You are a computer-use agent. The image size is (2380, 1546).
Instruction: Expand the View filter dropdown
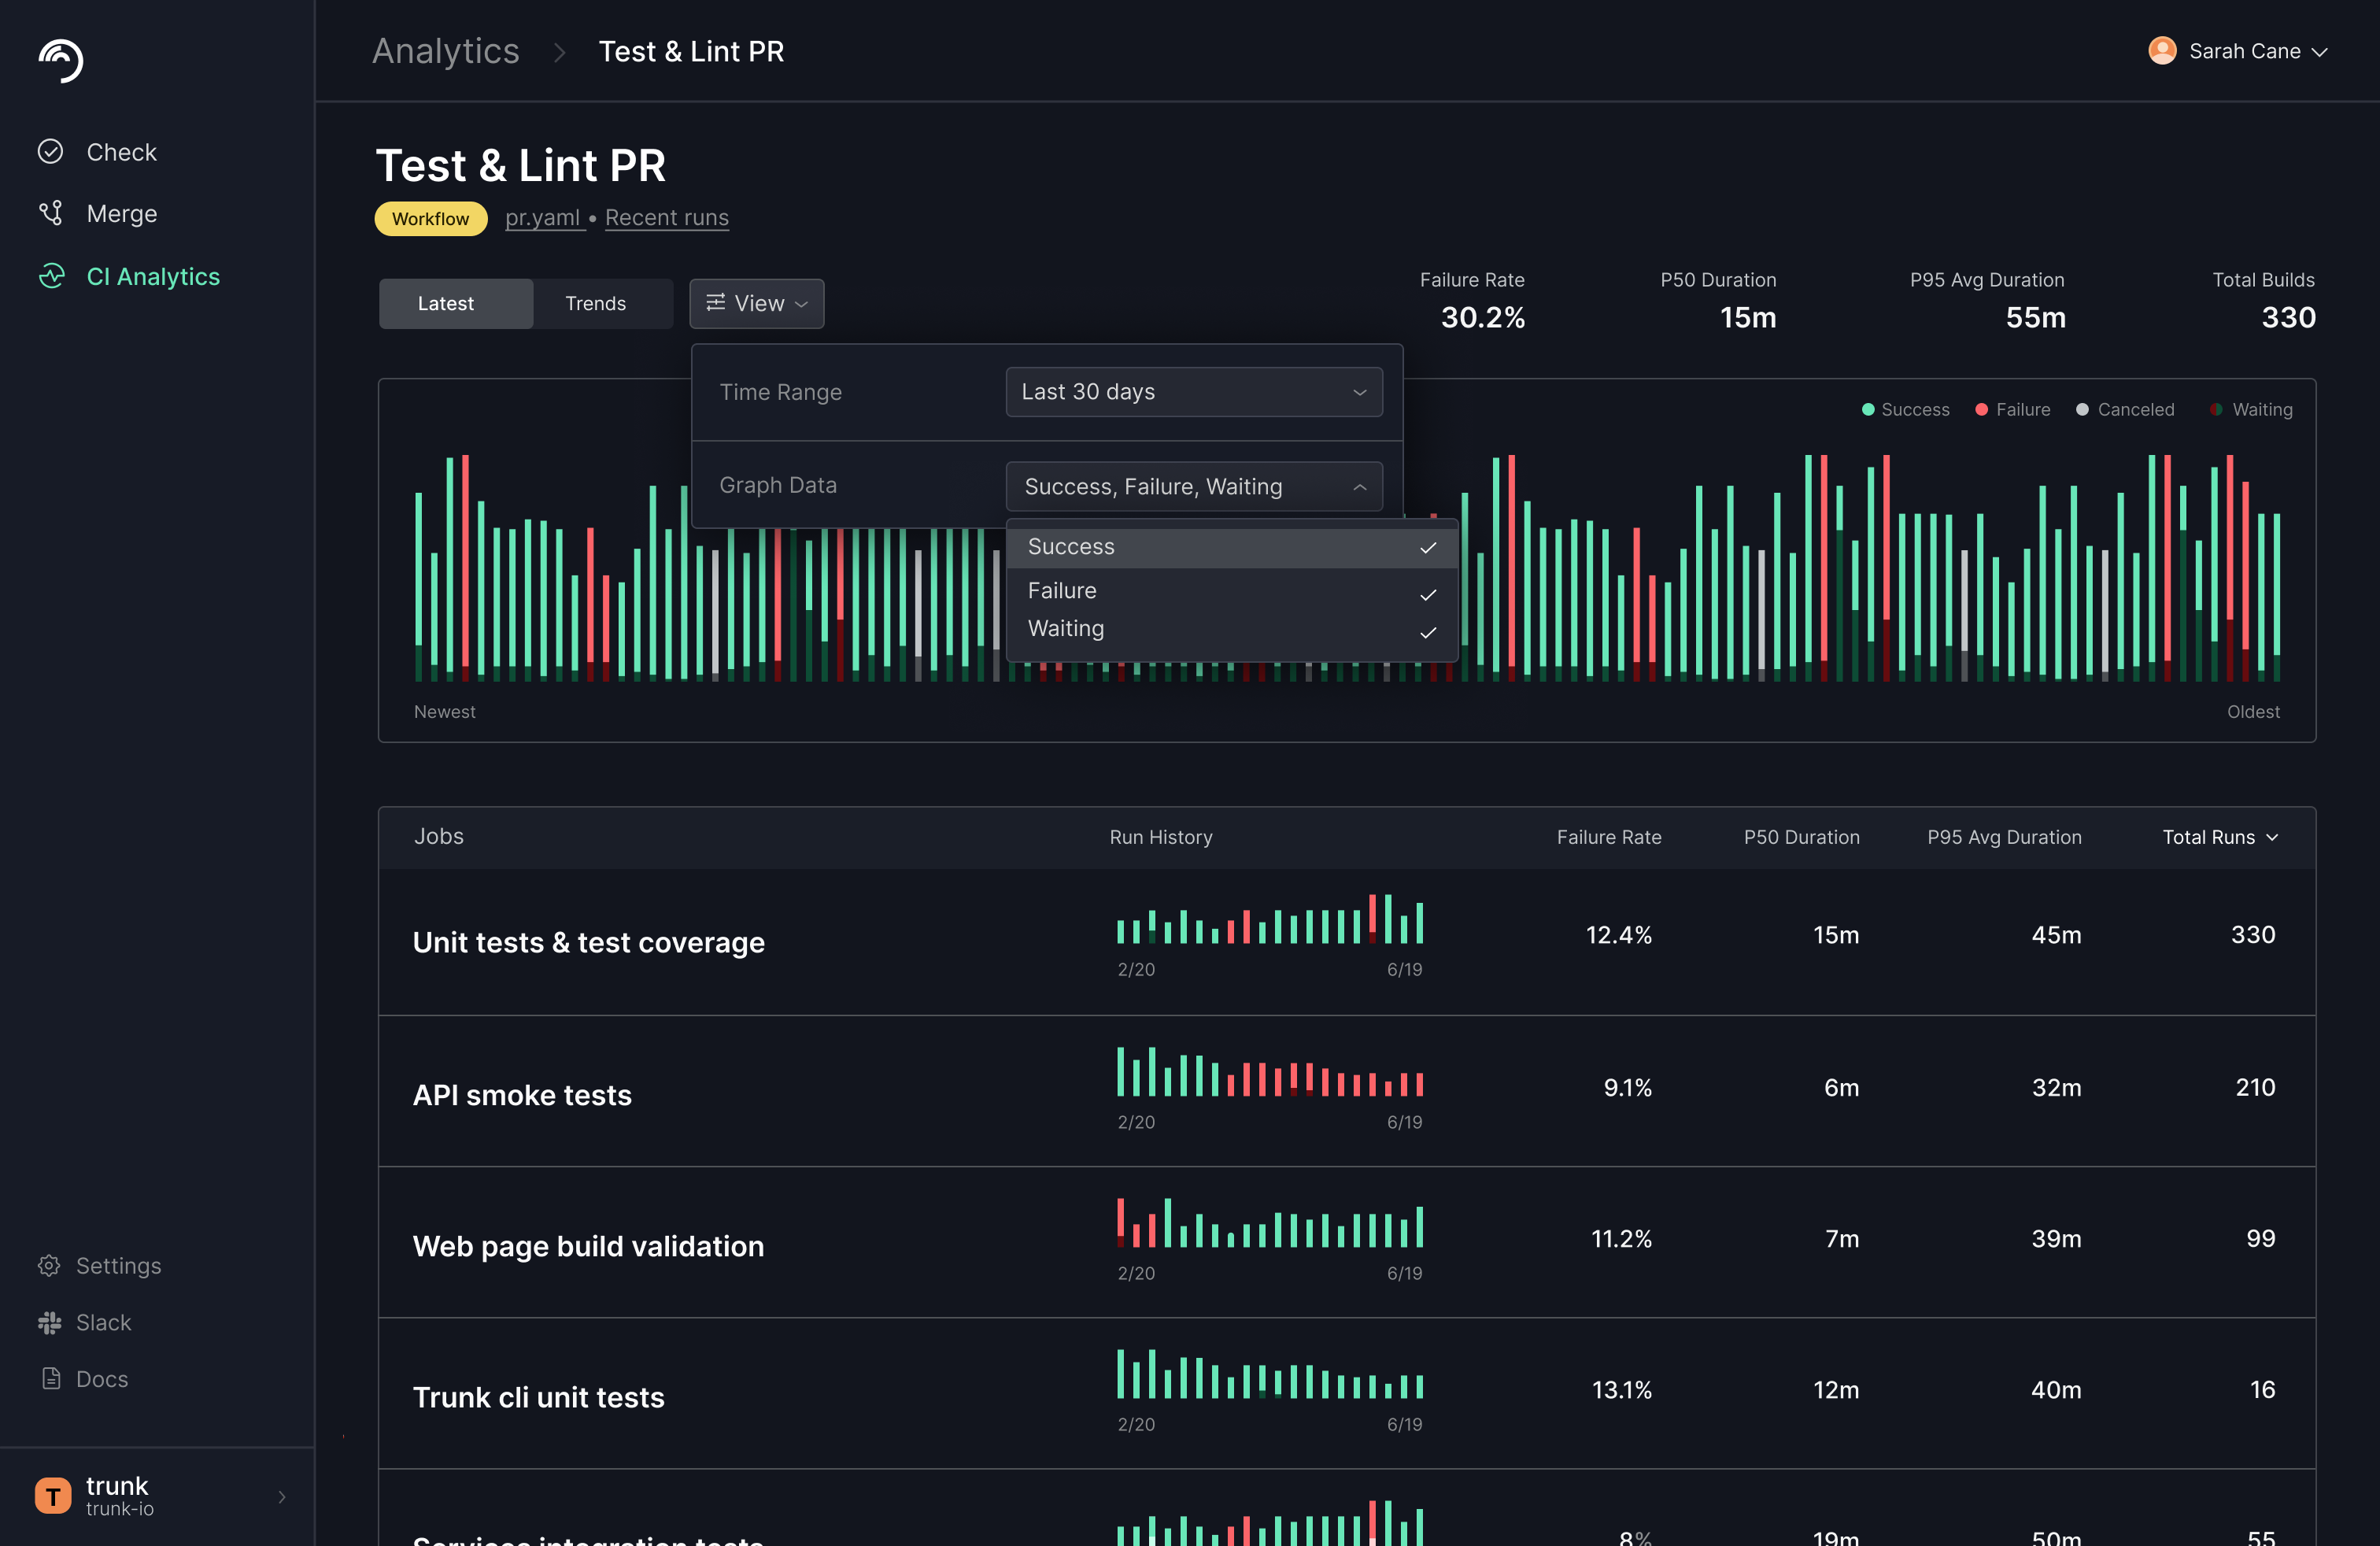point(756,304)
